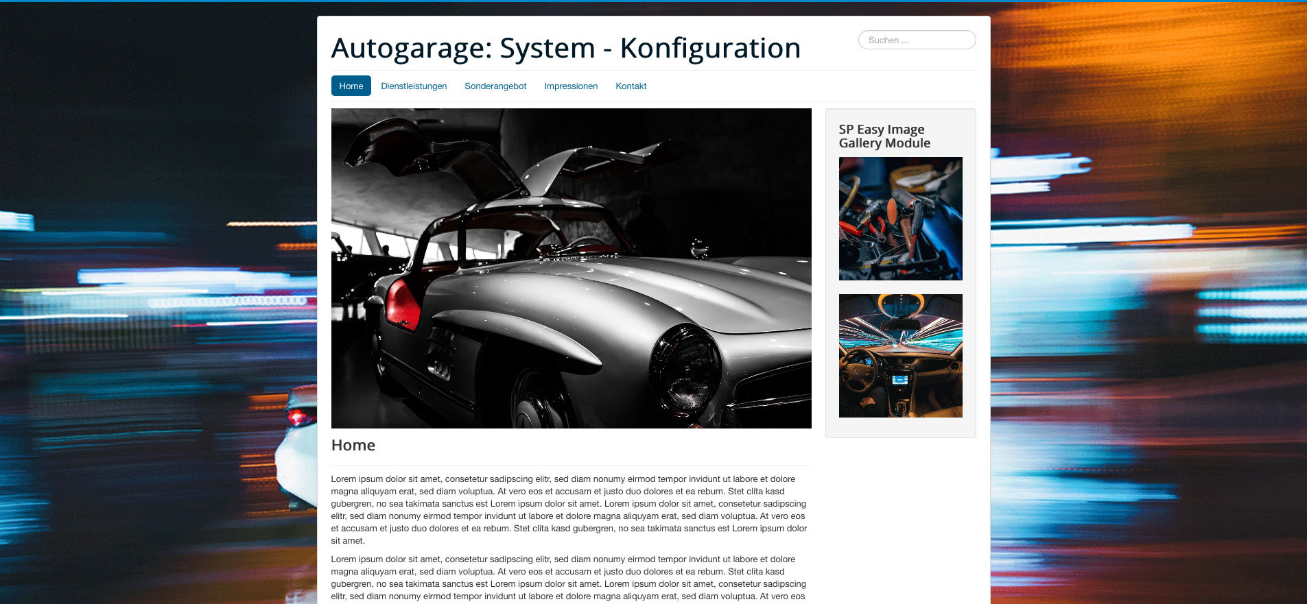Open the car interior gallery thumbnail
This screenshot has height=604, width=1307.
click(x=900, y=356)
